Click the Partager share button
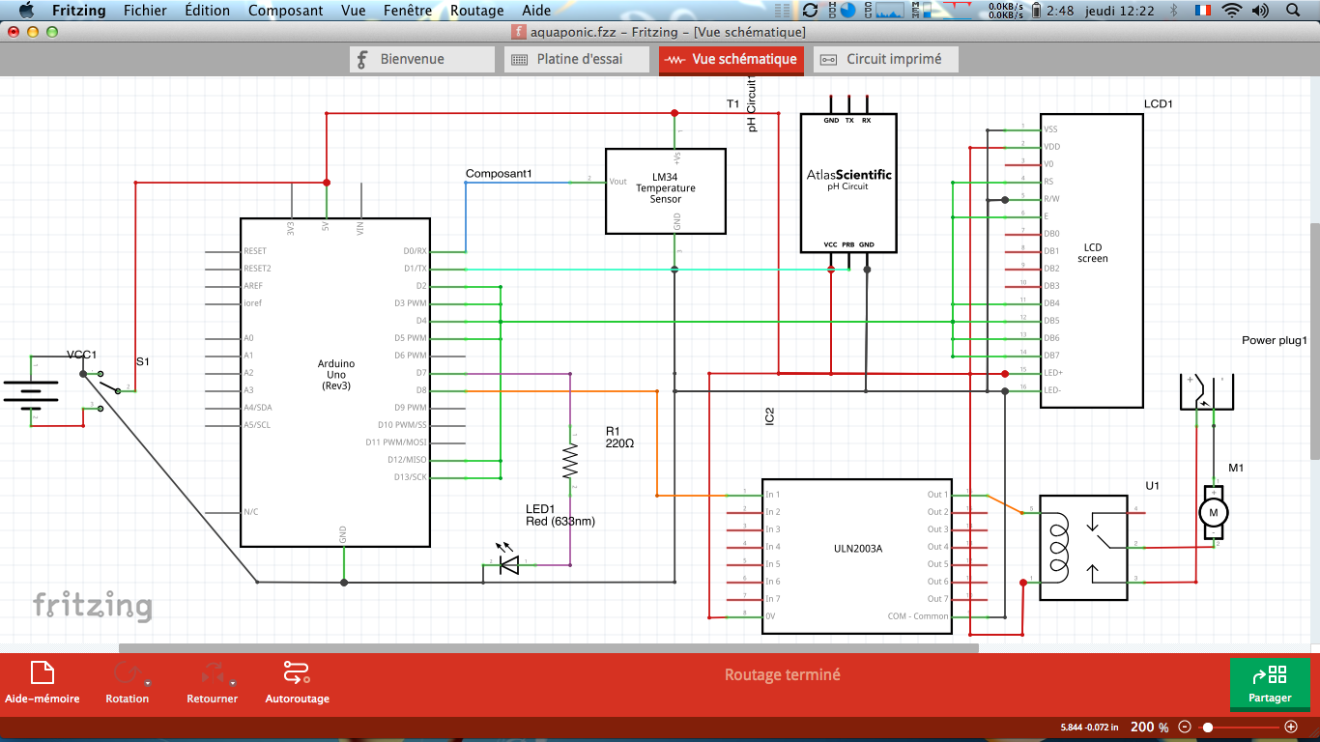 coord(1270,682)
